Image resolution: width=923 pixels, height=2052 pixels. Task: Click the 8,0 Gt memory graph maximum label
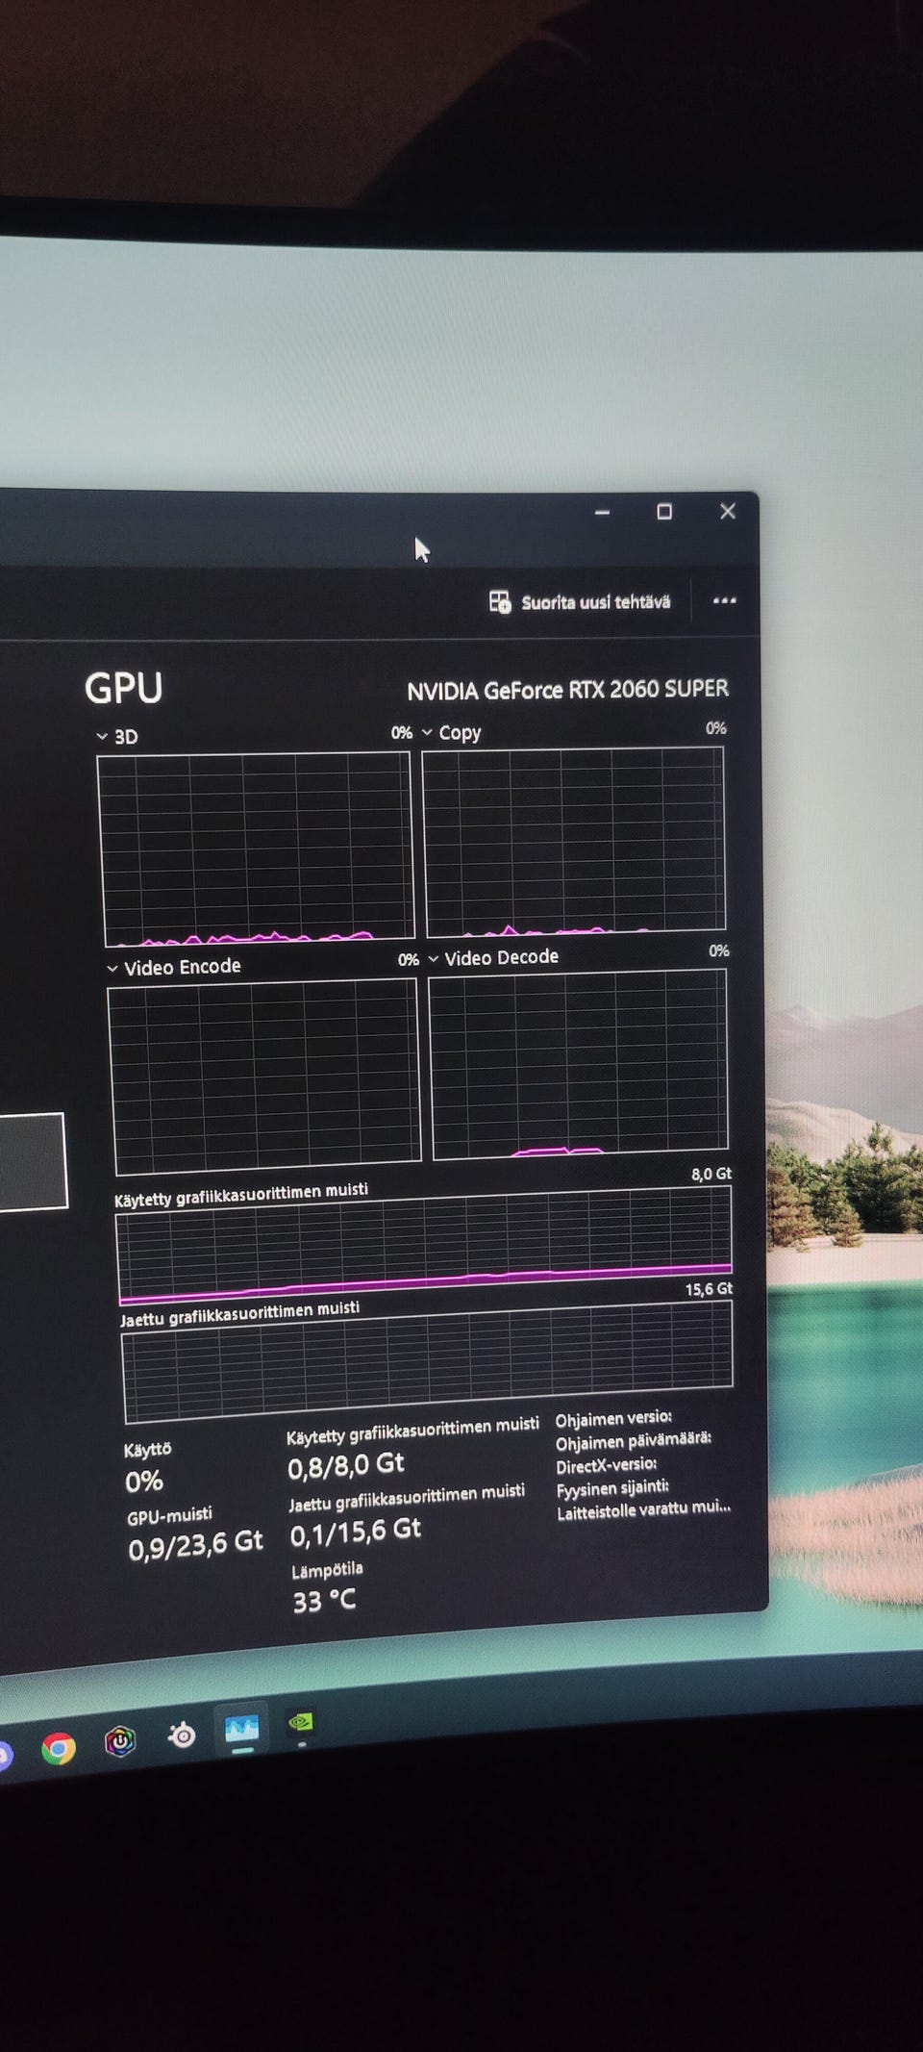(x=711, y=1174)
